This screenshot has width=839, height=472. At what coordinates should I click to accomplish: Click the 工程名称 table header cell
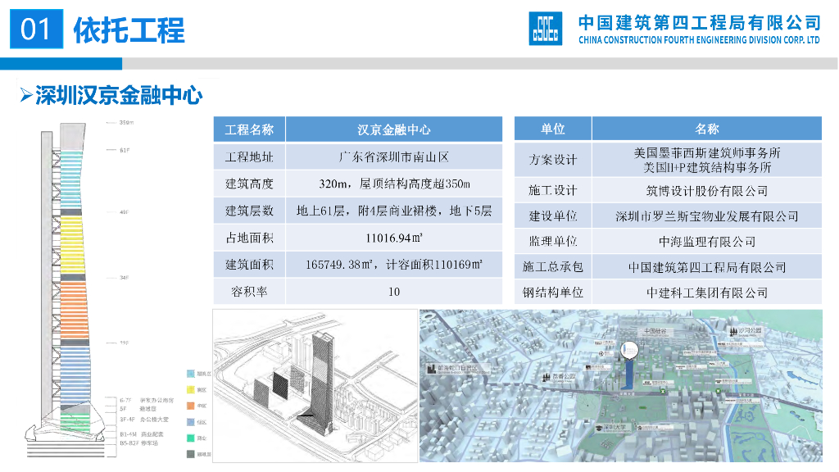click(x=249, y=129)
